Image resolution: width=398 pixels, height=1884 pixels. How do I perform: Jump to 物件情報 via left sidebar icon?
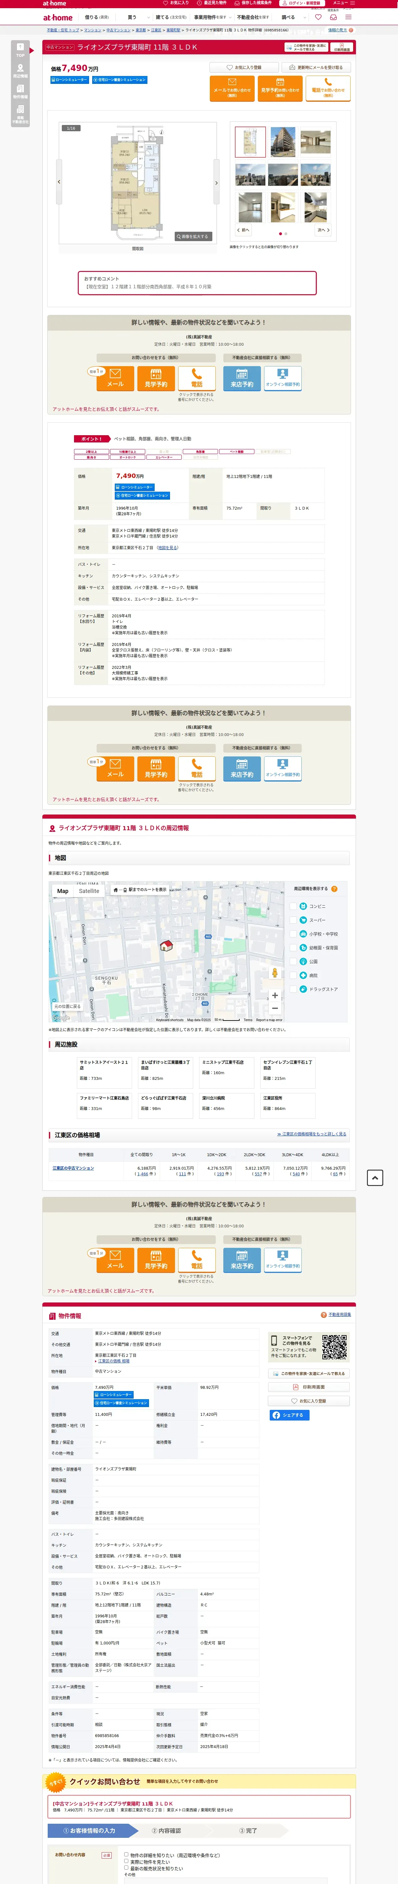(x=20, y=91)
